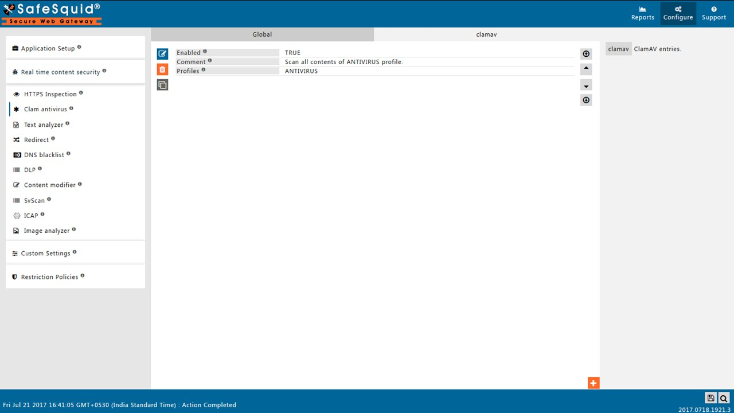Move entry up one position
Viewport: 734px width, 413px height.
(x=586, y=69)
